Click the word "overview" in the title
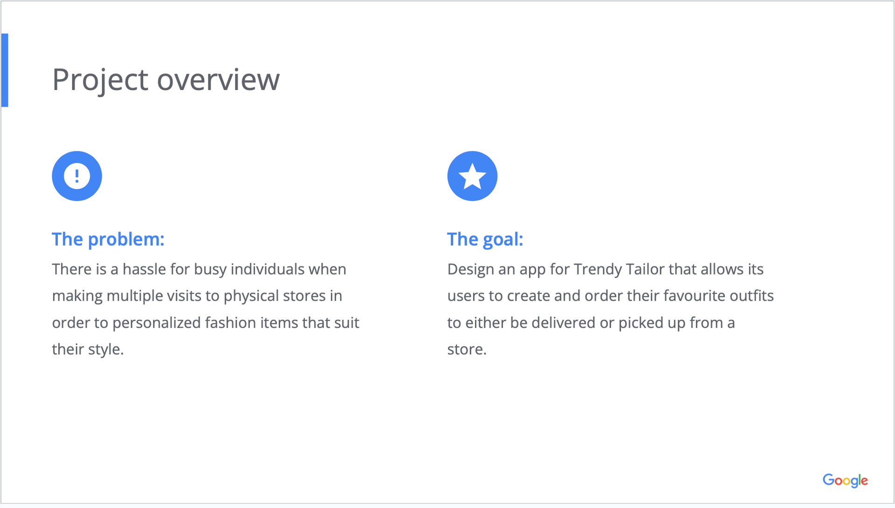 click(218, 80)
